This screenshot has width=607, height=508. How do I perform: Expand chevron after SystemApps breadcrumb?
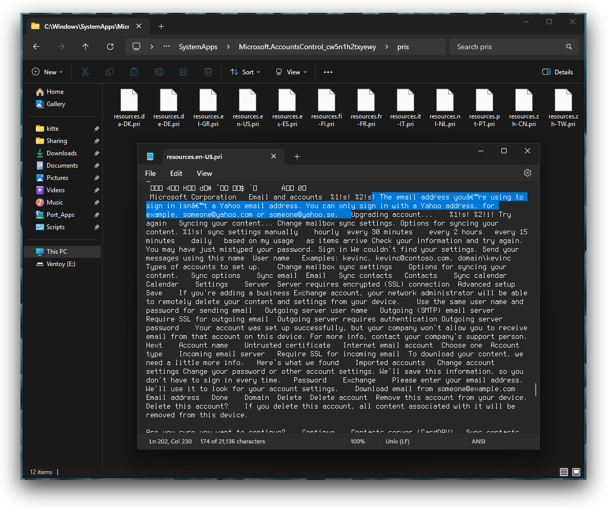(228, 47)
